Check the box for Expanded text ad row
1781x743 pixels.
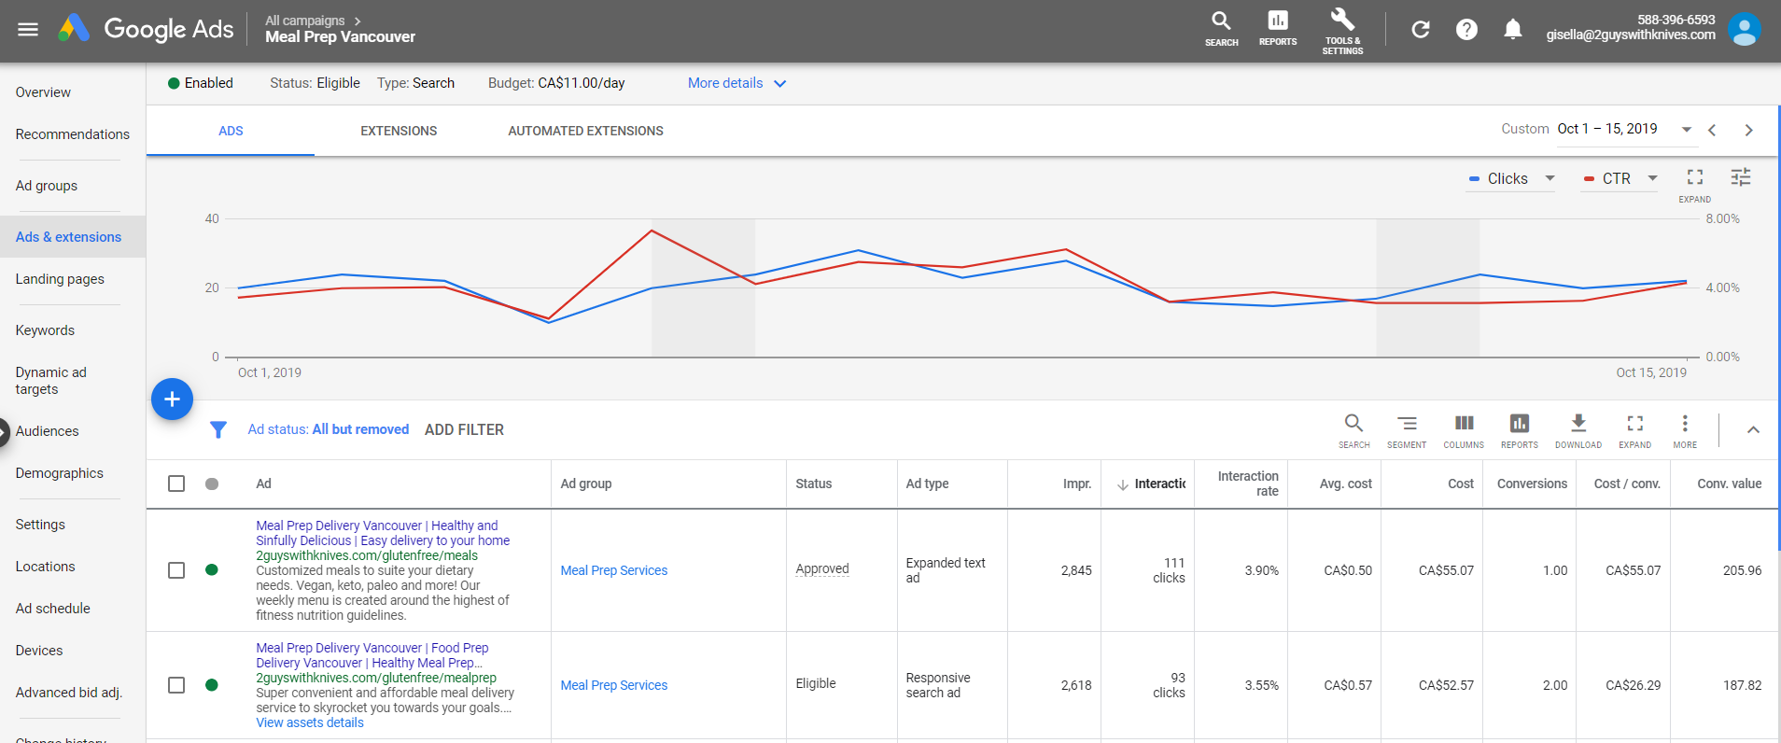pos(176,570)
